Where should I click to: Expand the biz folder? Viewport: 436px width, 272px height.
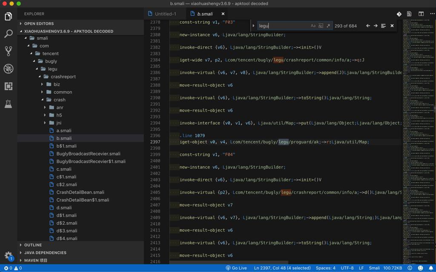80,84
